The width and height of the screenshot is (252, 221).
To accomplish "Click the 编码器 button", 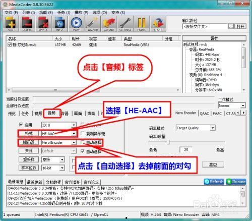I will (x=29, y=142).
